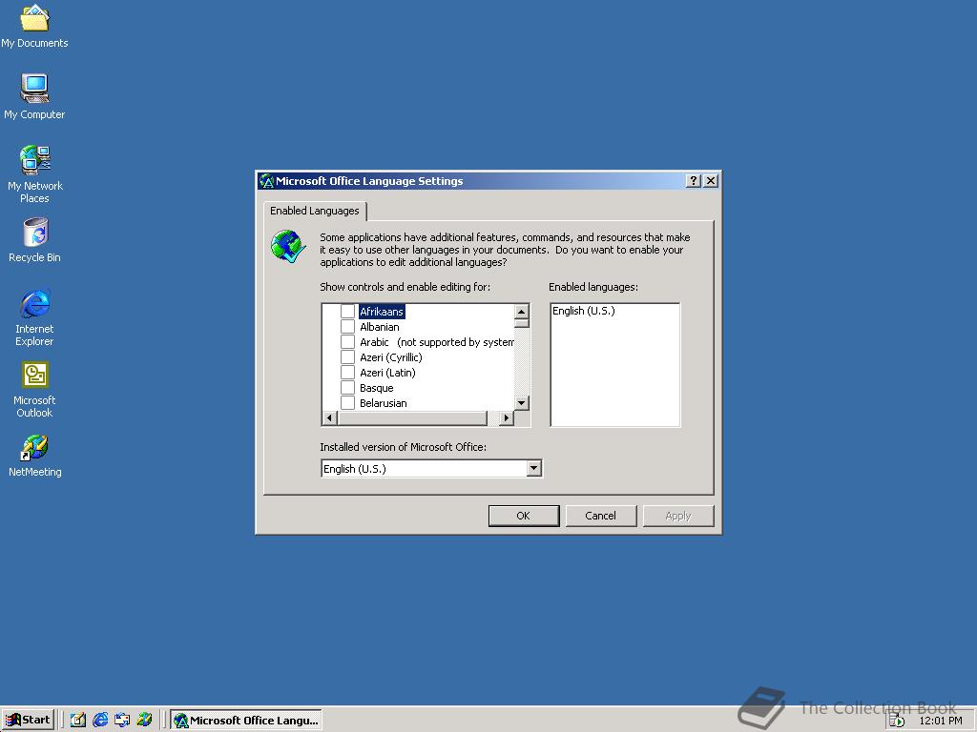This screenshot has width=977, height=732.
Task: Click the OK button
Action: click(524, 516)
